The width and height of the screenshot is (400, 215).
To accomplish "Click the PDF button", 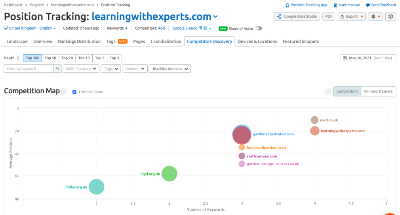I will tap(329, 17).
